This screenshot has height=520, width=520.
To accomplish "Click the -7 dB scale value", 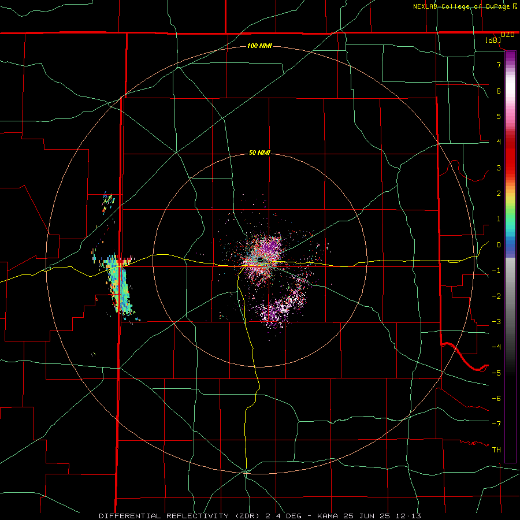I will pyautogui.click(x=496, y=424).
